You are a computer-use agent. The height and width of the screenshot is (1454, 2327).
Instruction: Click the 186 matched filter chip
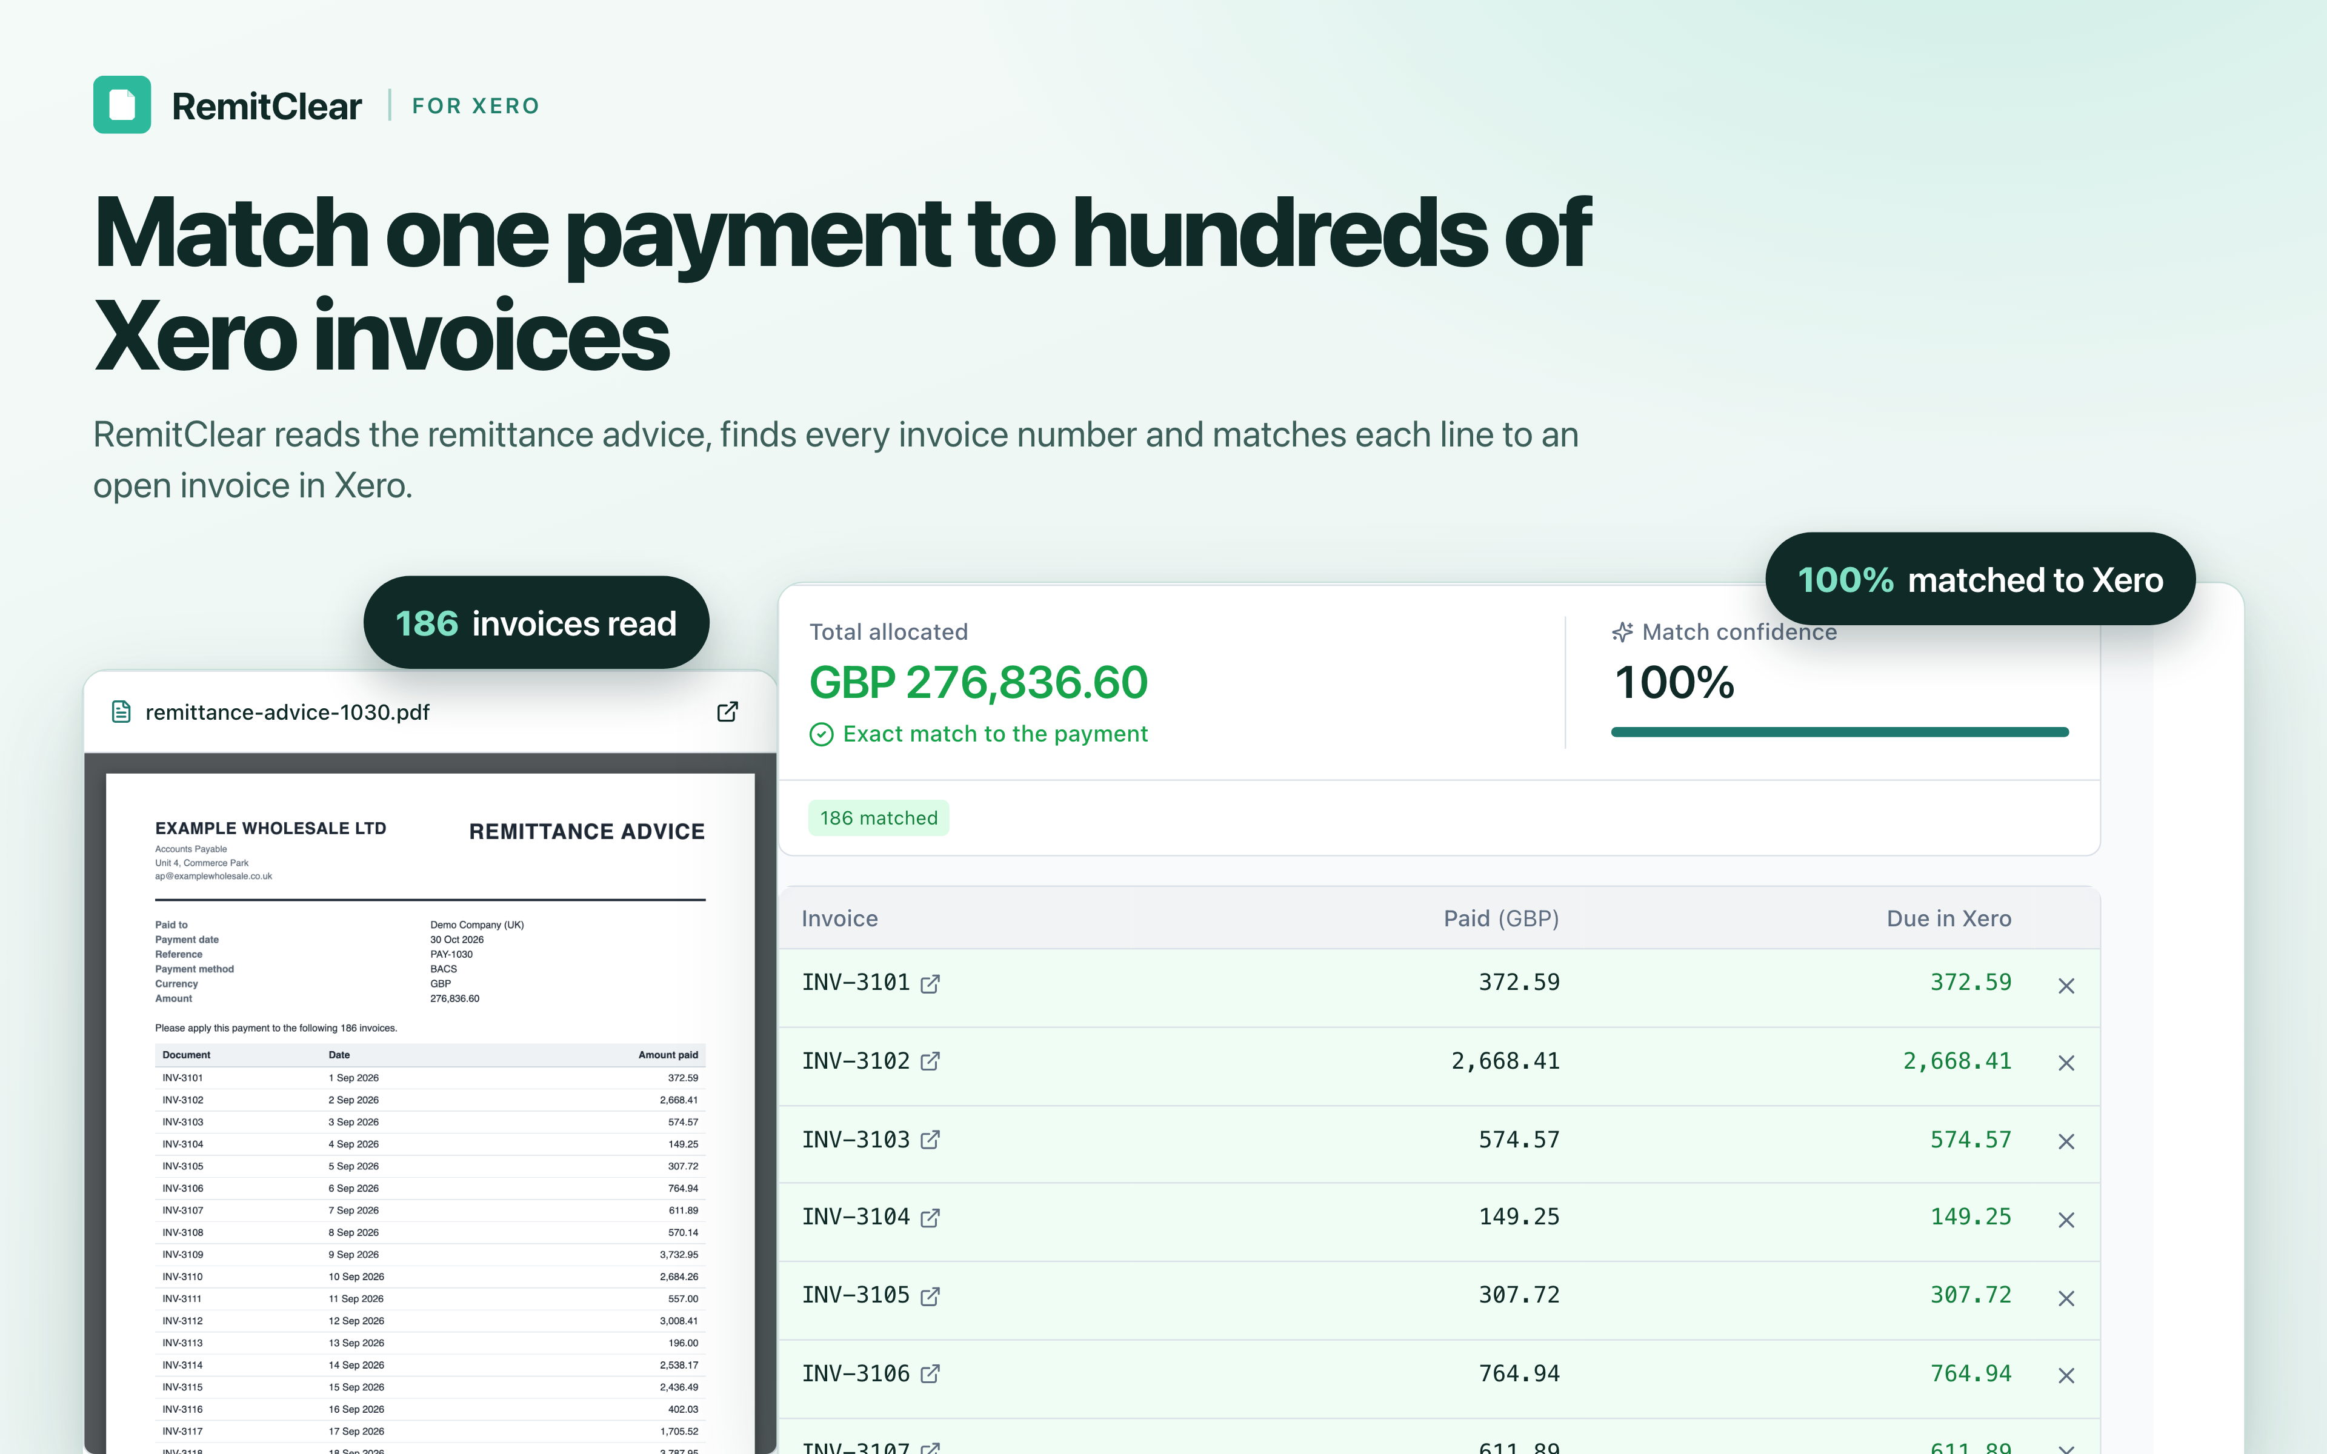coord(878,818)
